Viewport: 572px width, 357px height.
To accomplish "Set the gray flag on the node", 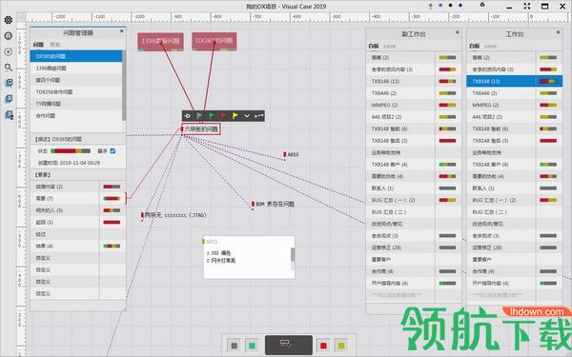I will (199, 116).
